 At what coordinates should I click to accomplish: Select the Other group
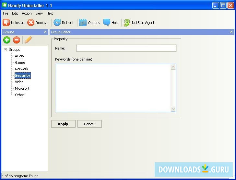point(19,95)
